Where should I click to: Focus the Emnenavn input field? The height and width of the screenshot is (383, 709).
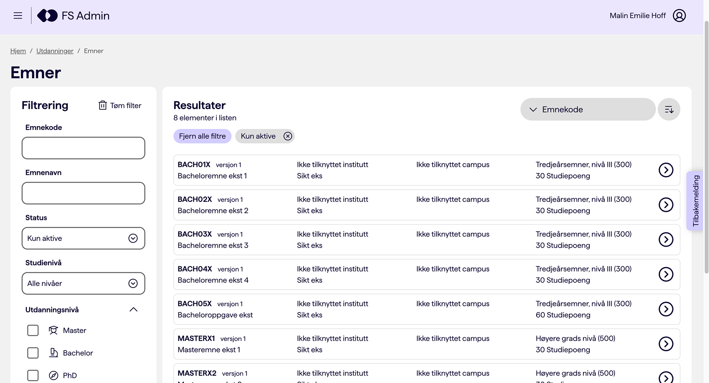(x=83, y=193)
